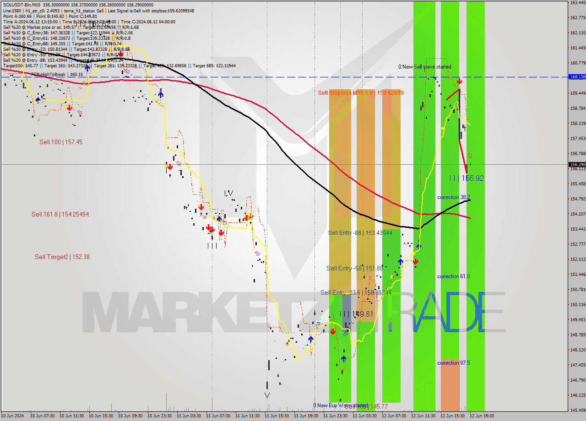Click the blue 160.150 price tag on the axis
The image size is (586, 421).
(577, 77)
